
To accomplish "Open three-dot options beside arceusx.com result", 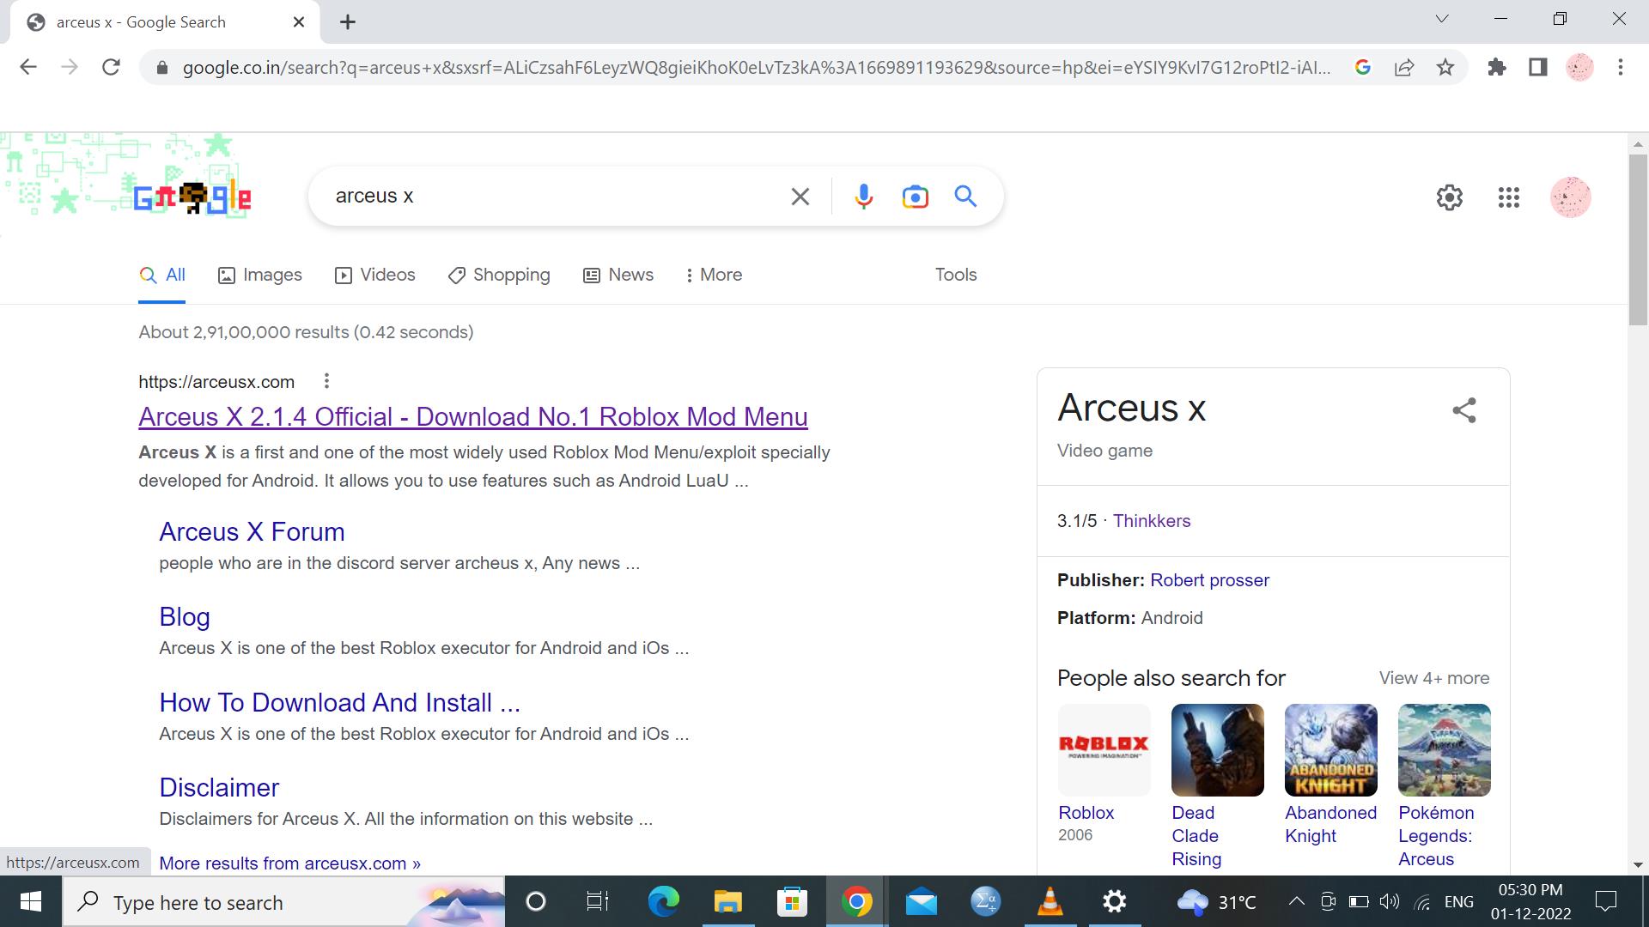I will (x=326, y=381).
